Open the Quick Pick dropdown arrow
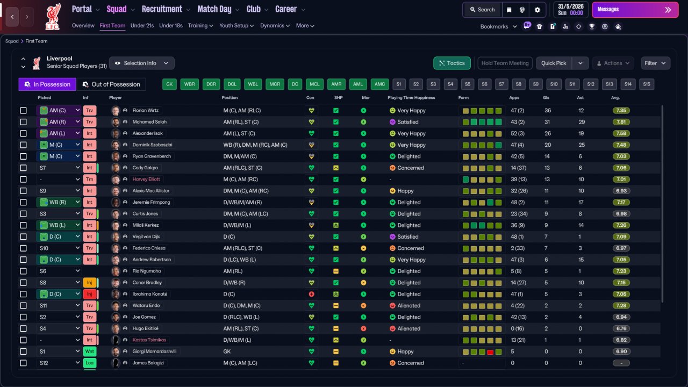Screen dimensions: 688x387 pyautogui.click(x=580, y=63)
